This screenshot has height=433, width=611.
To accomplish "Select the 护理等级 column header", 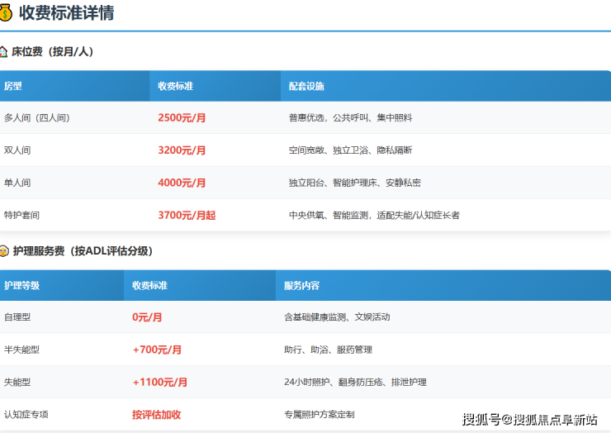I will pos(21,285).
